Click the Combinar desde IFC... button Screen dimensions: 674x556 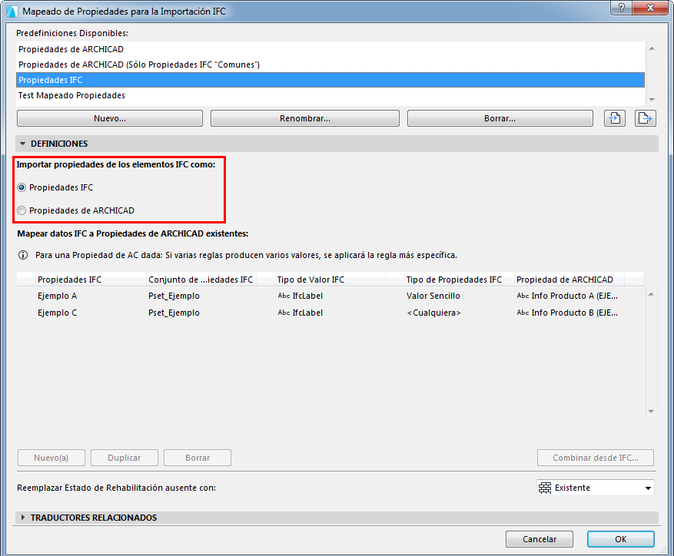596,458
